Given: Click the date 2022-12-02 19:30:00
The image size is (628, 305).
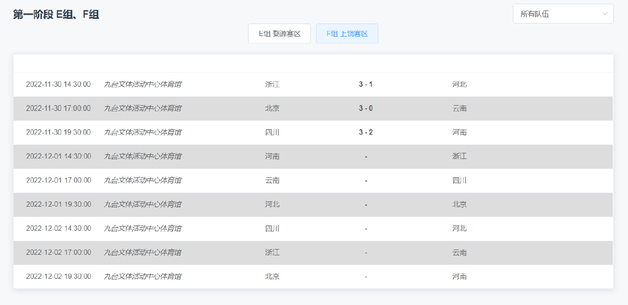Looking at the screenshot, I should [x=58, y=277].
